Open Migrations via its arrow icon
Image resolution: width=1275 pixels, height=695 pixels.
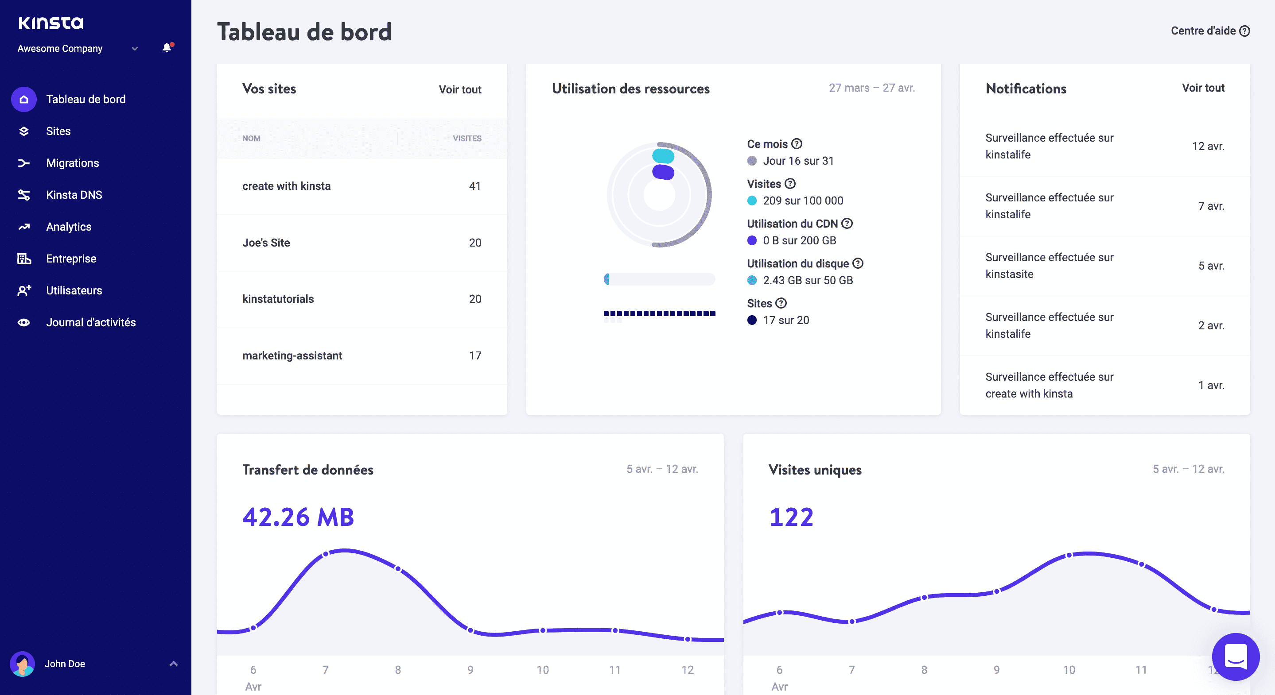coord(23,163)
